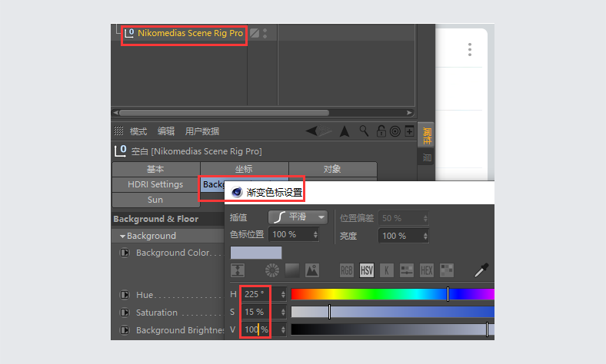The height and width of the screenshot is (364, 606).
Task: Switch to the vertical tab below 属性
Action: pyautogui.click(x=427, y=157)
